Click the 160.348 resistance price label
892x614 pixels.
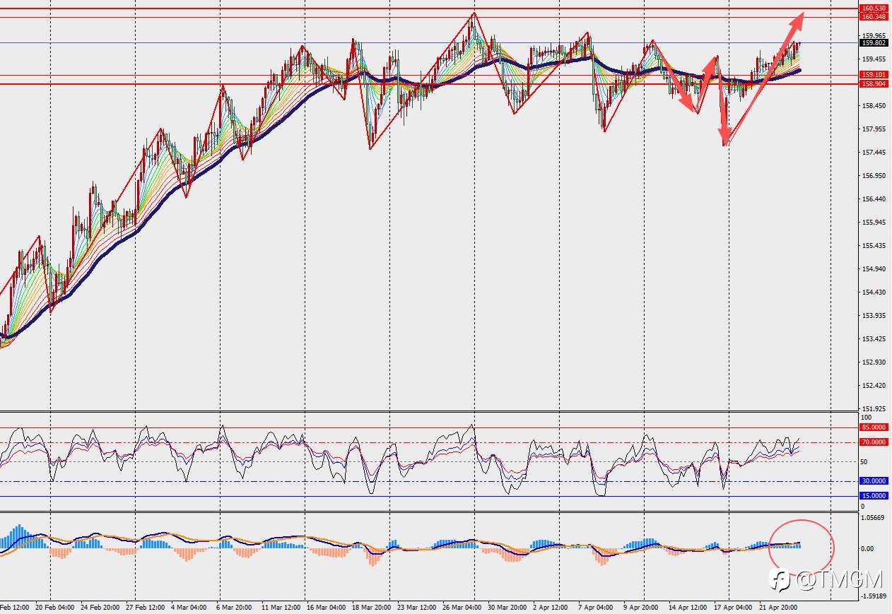tap(874, 16)
